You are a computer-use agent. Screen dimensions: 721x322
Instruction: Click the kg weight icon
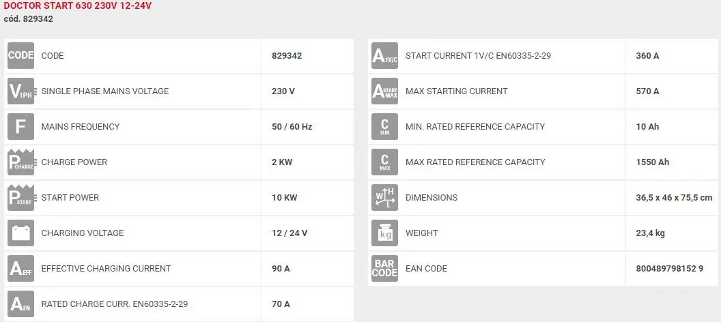(385, 233)
